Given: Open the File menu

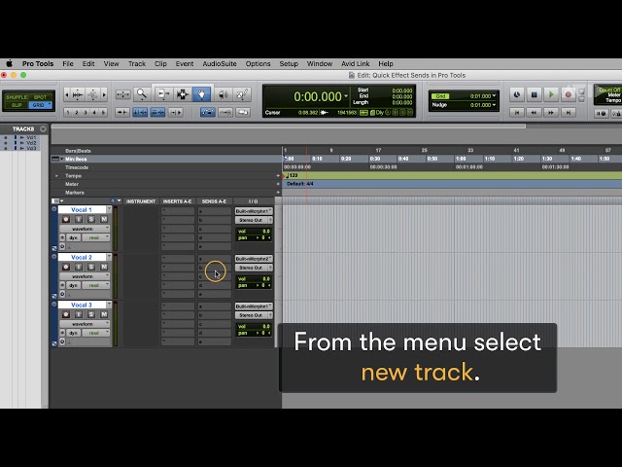Looking at the screenshot, I should pyautogui.click(x=68, y=63).
